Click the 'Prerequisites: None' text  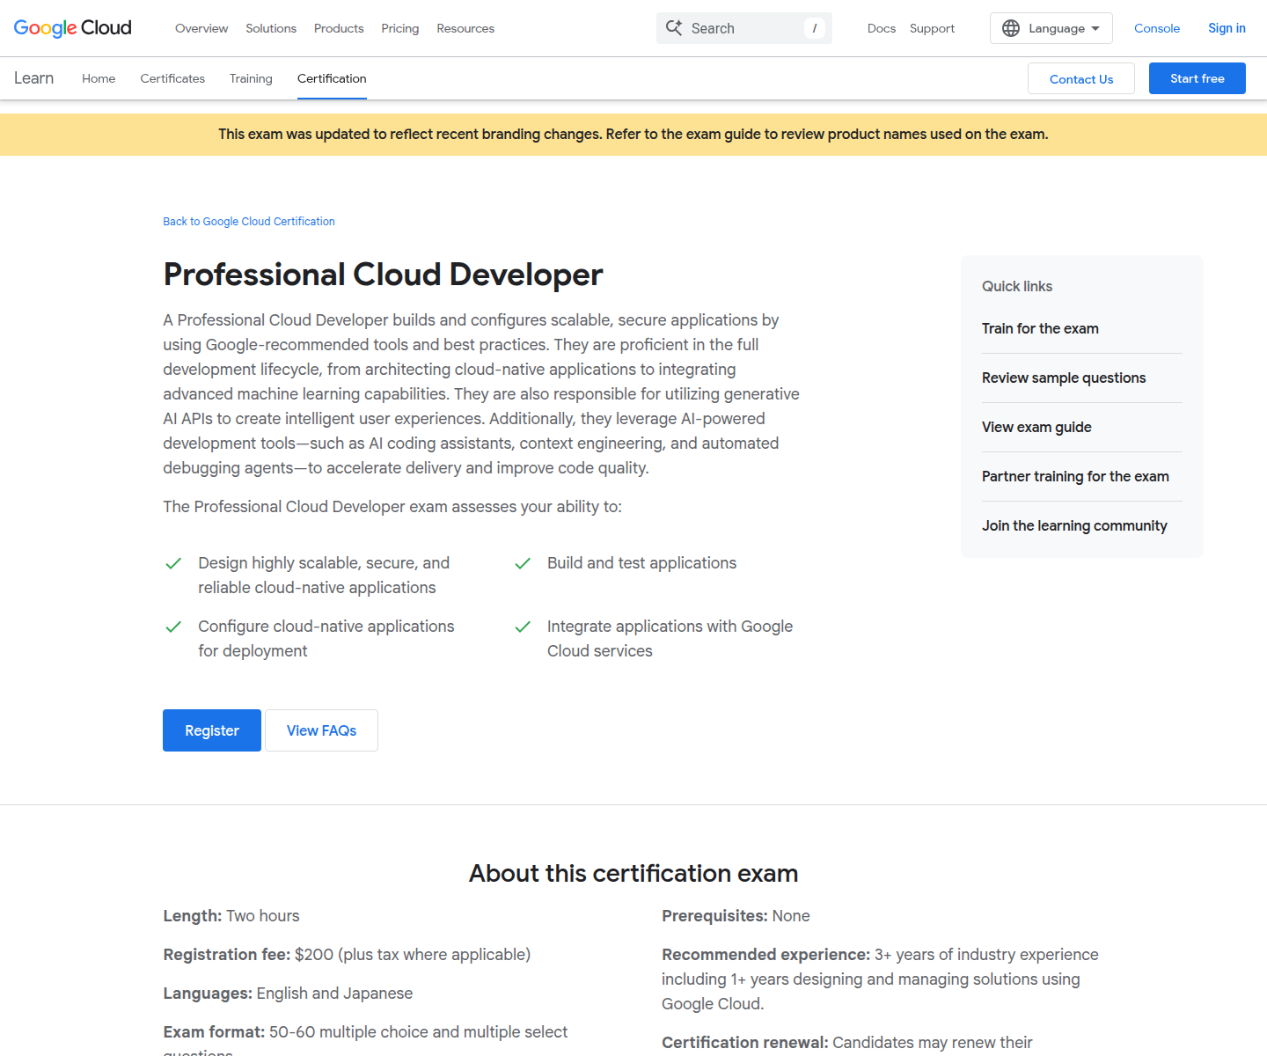pos(736,916)
